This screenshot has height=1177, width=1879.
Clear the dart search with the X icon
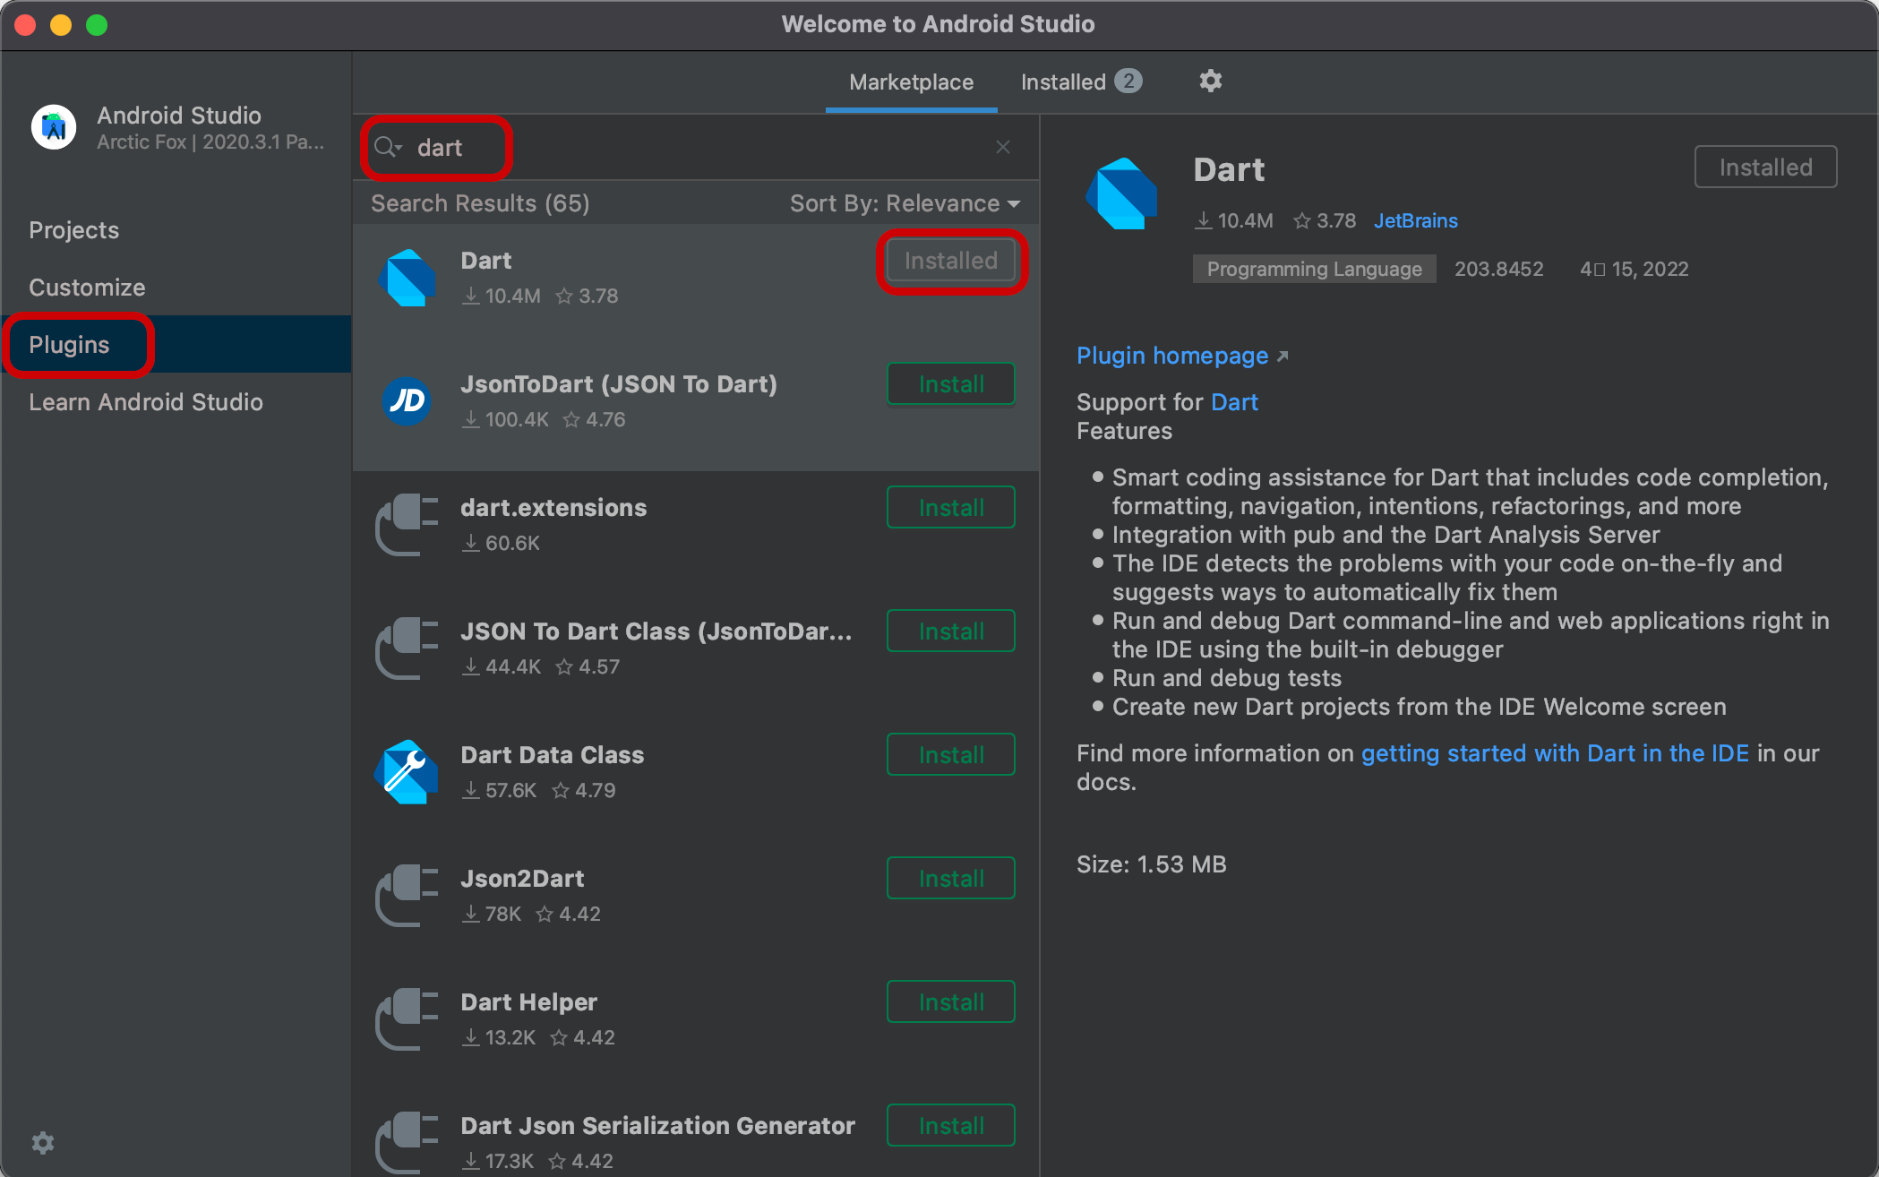pos(1003,147)
